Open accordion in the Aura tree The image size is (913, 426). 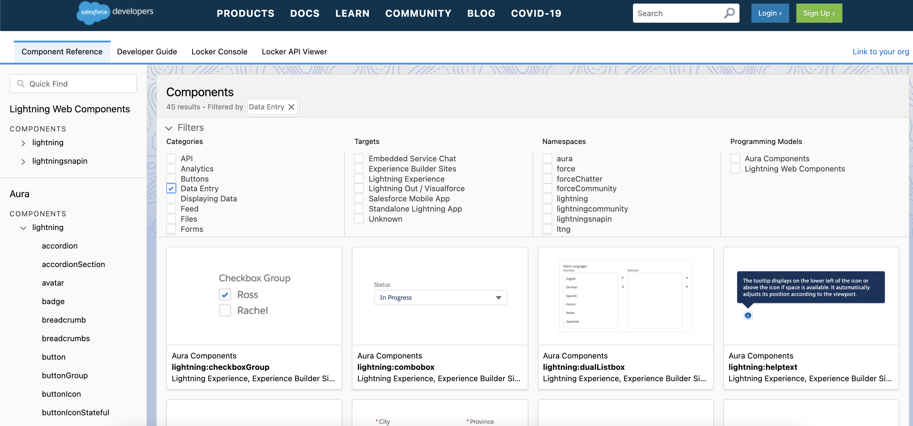pos(60,246)
